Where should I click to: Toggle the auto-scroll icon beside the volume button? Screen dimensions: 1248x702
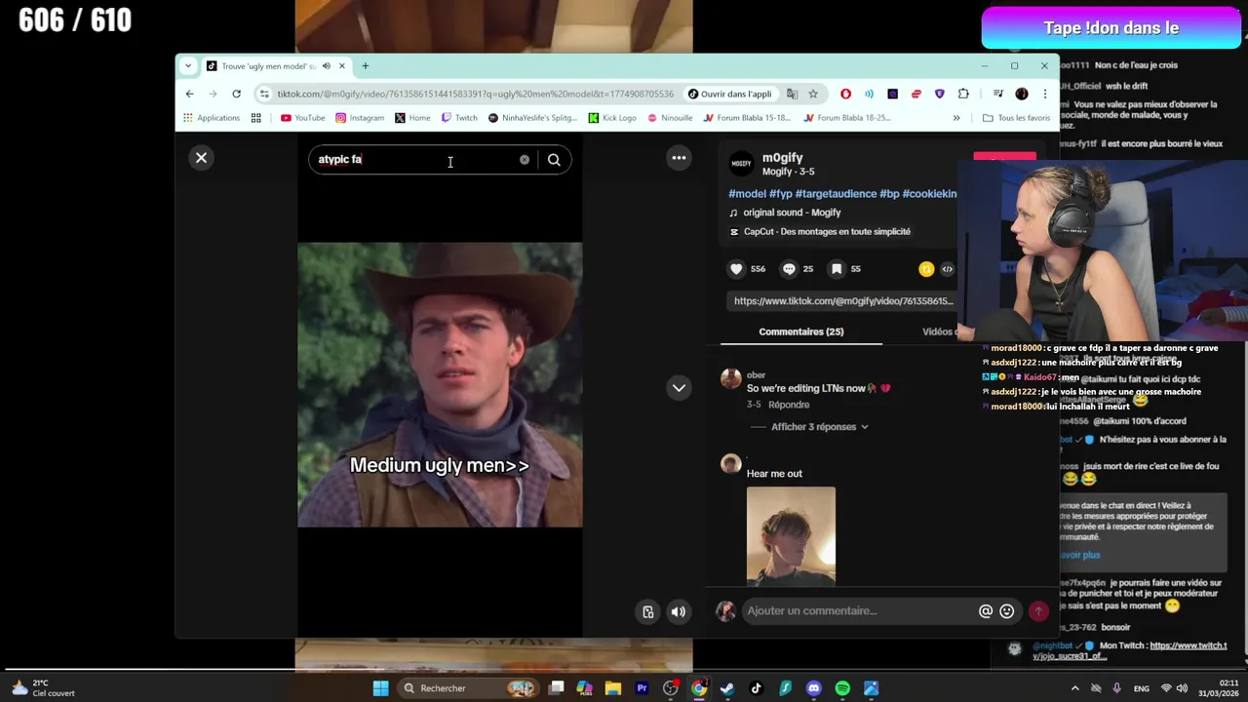[x=647, y=611]
